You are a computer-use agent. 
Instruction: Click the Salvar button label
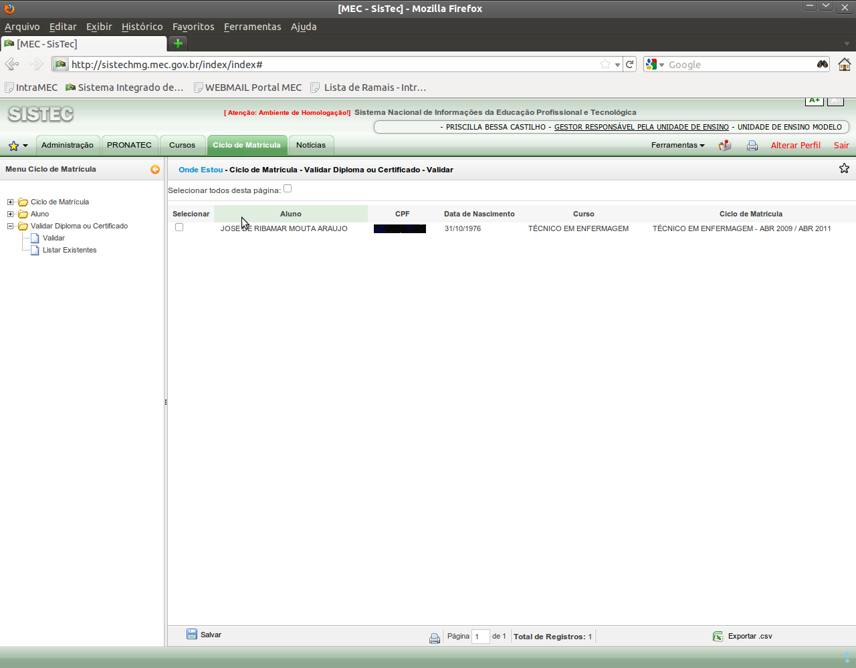pos(211,635)
